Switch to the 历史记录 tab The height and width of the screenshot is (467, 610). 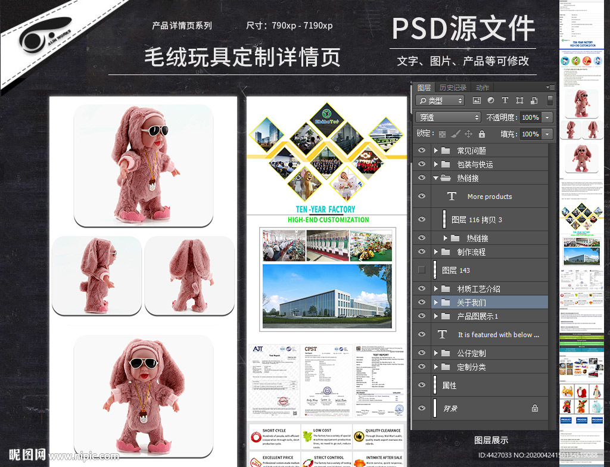453,88
